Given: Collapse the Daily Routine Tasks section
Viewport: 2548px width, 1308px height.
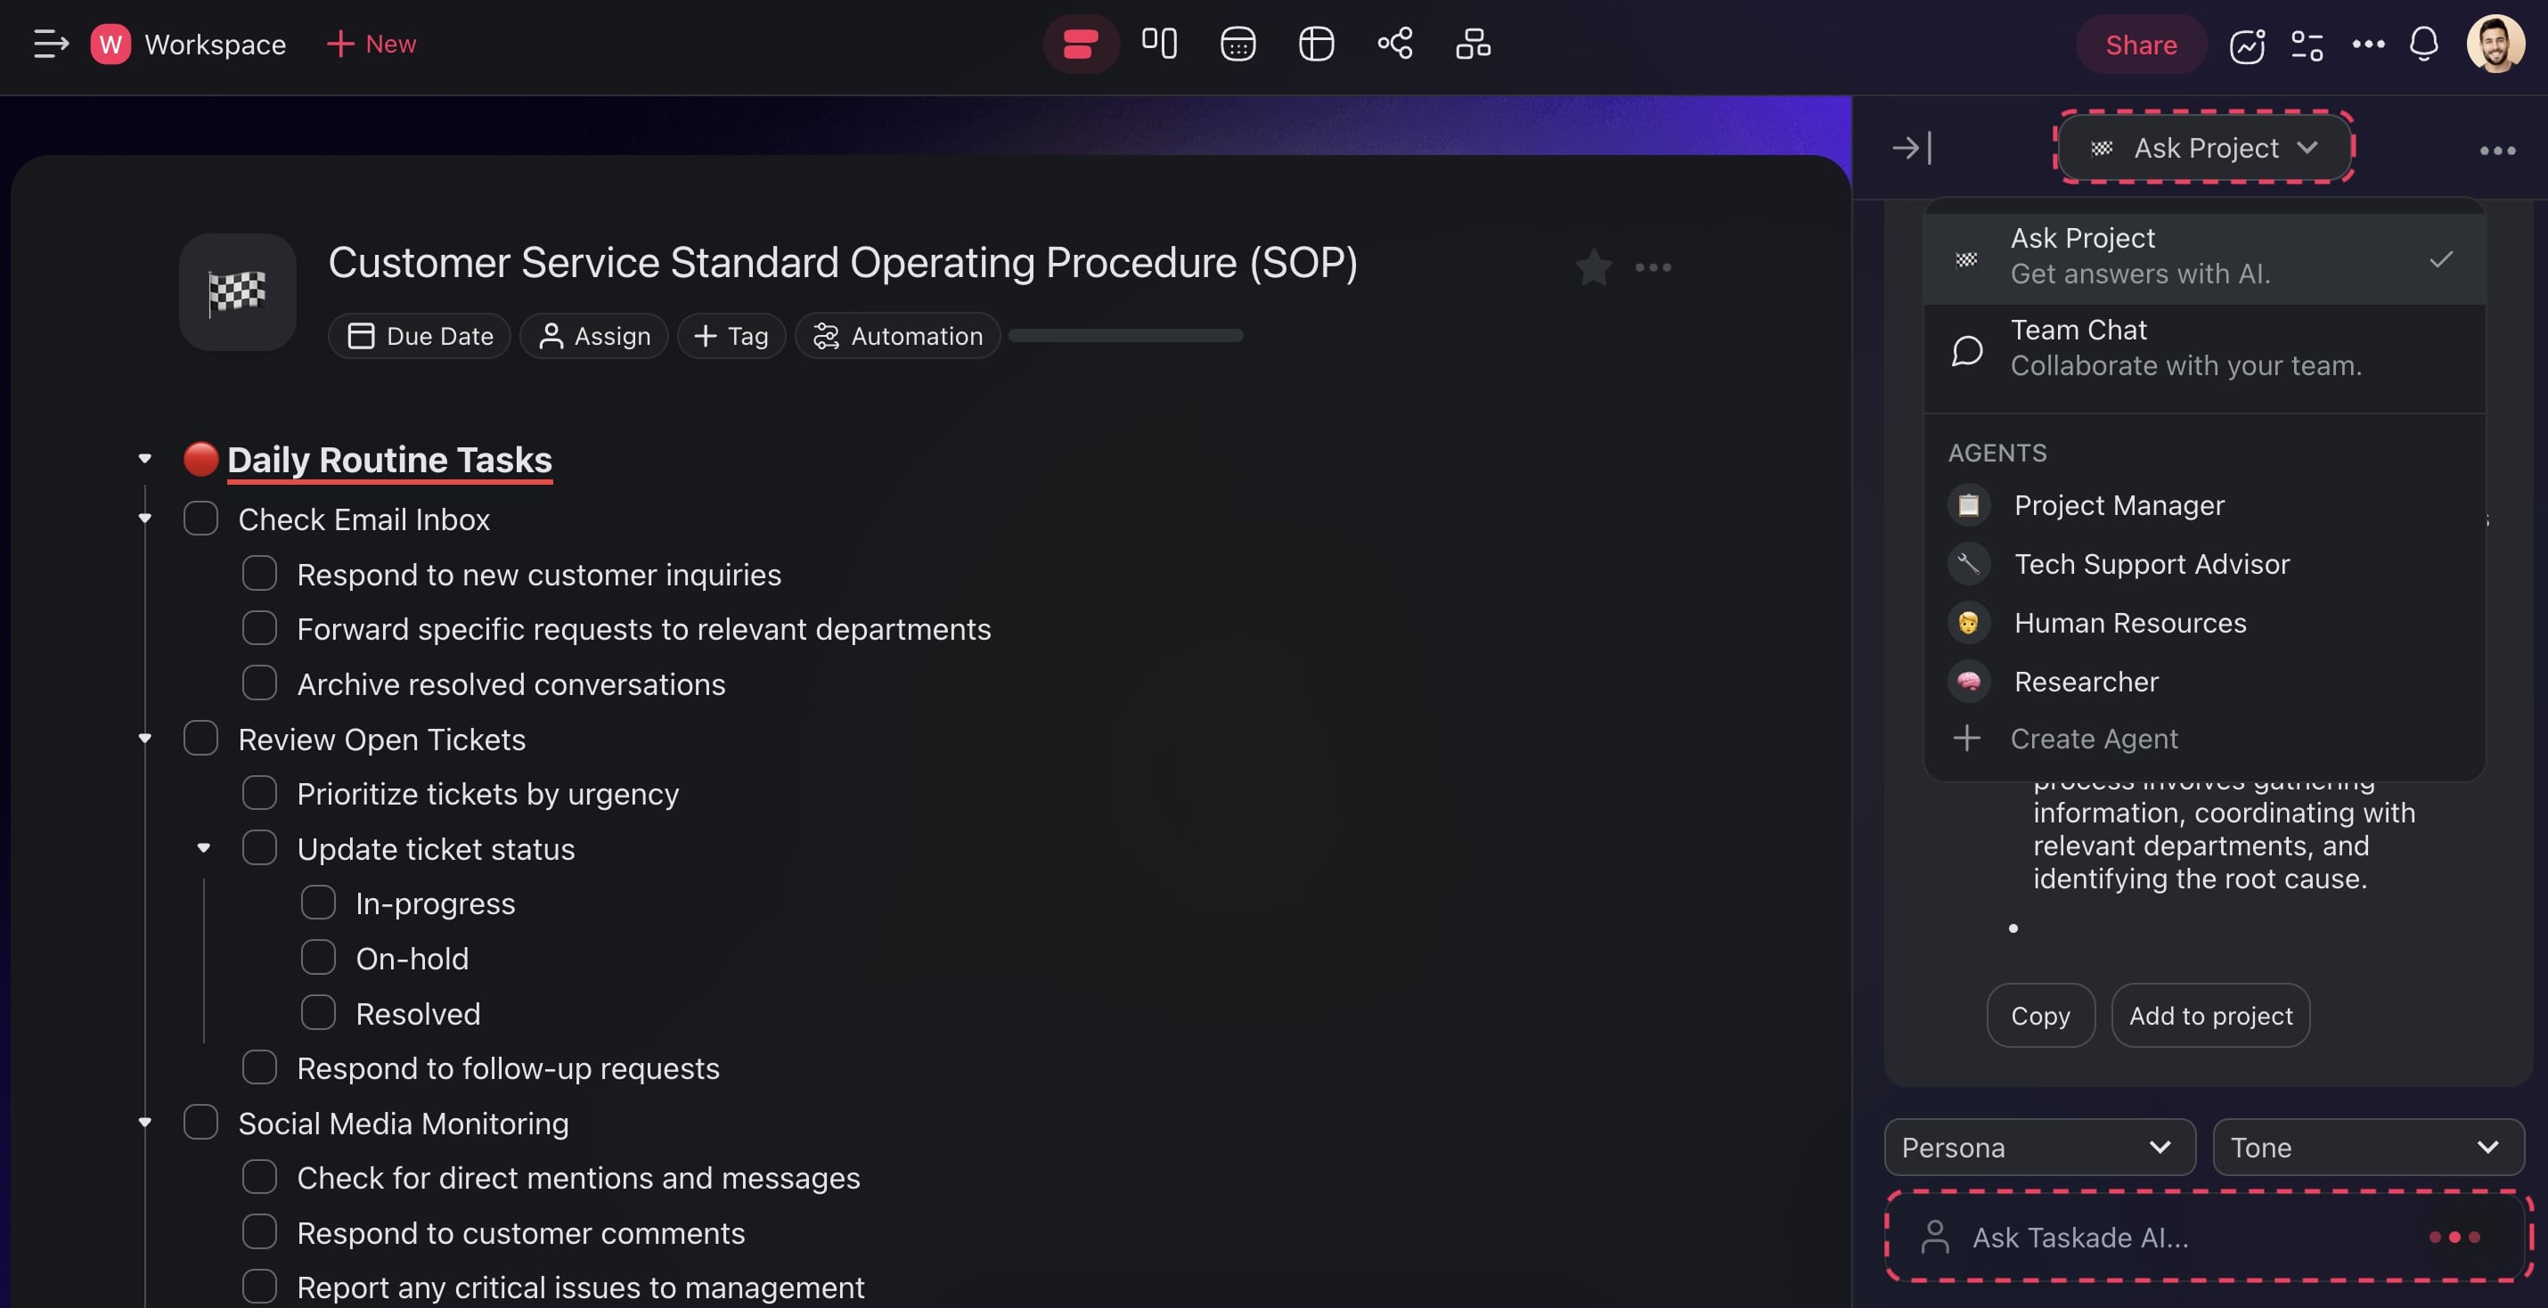Looking at the screenshot, I should pos(145,459).
